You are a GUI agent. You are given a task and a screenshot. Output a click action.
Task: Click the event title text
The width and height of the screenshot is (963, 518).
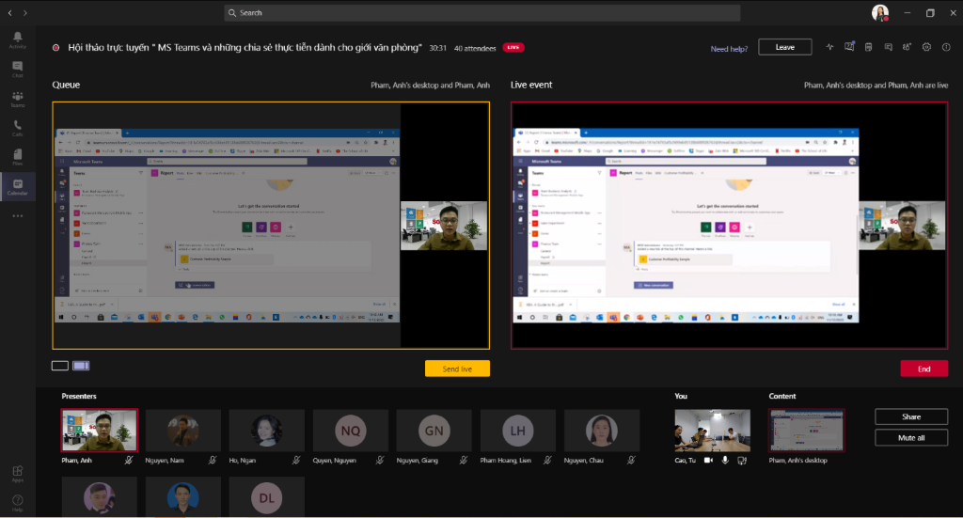point(245,47)
